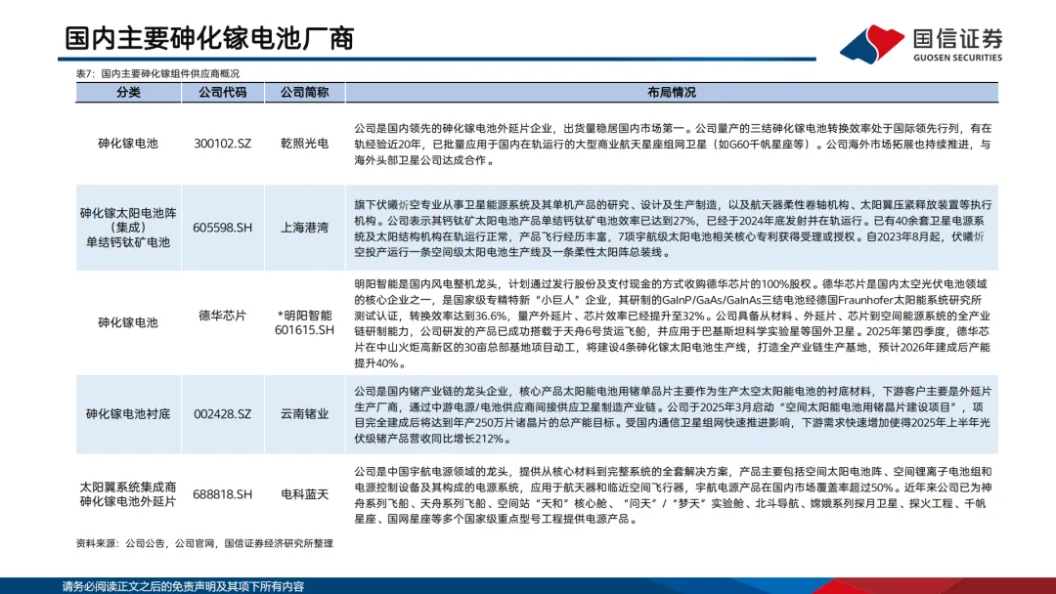
Task: Select the 德华芯片 code cell
Action: pyautogui.click(x=222, y=316)
